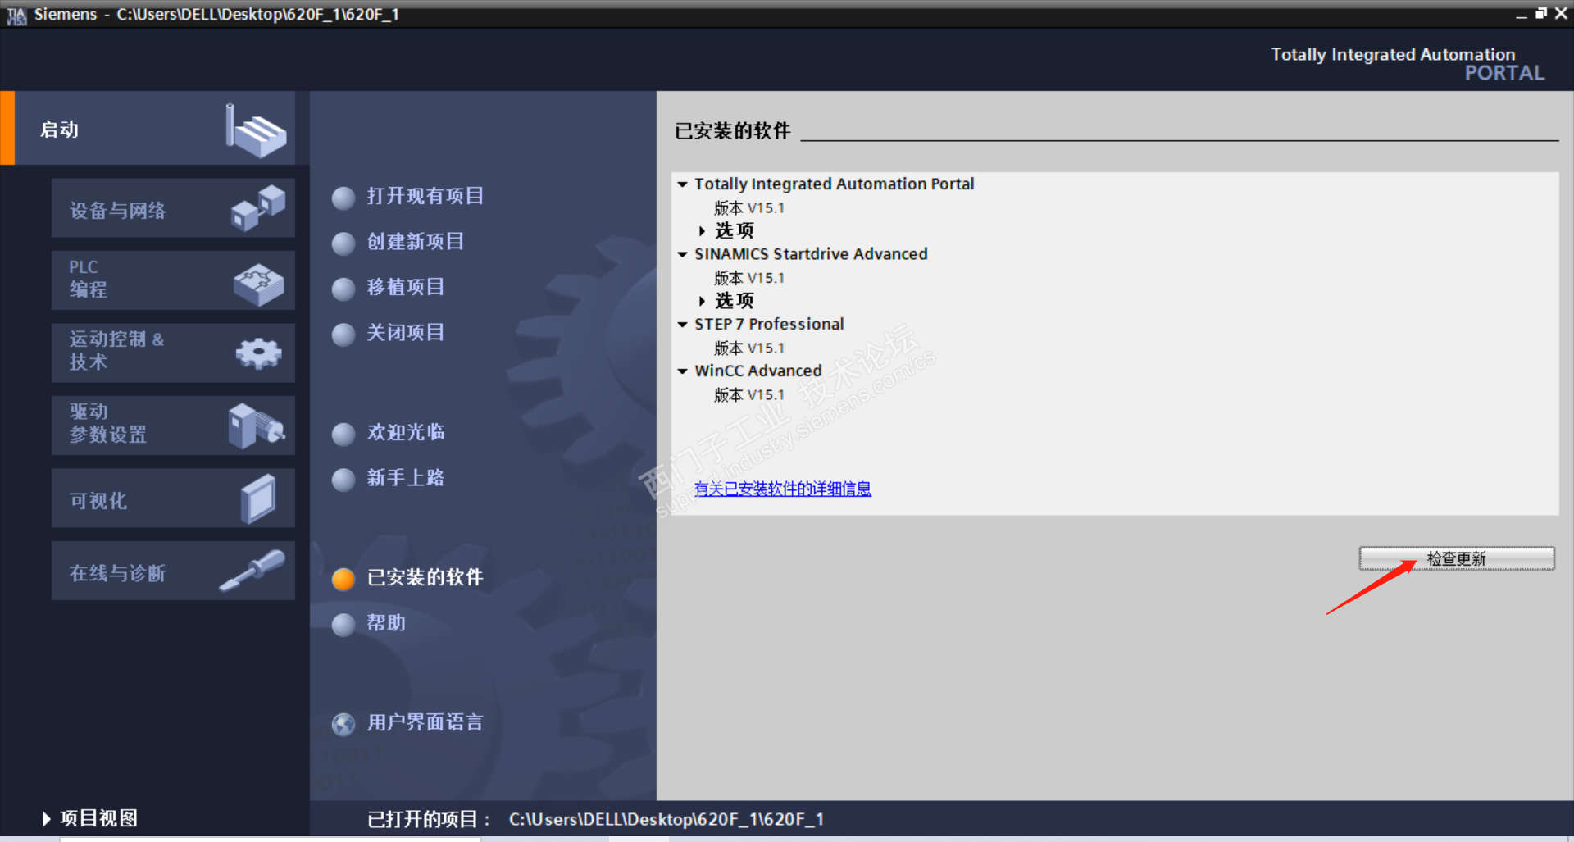The width and height of the screenshot is (1574, 842).
Task: Collapse the Totally Integrated Automation Portal node
Action: pyautogui.click(x=682, y=184)
